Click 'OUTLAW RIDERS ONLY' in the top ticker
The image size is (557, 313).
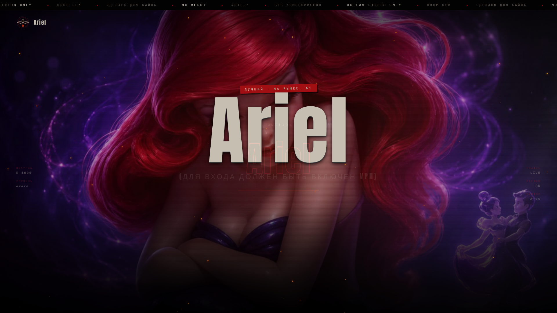[374, 5]
